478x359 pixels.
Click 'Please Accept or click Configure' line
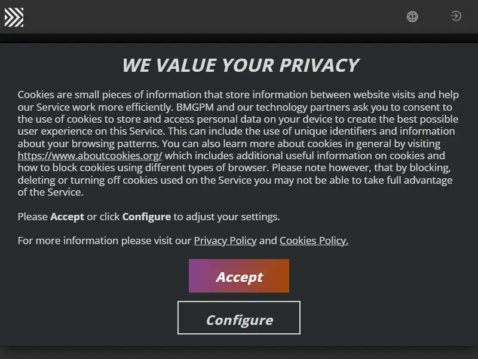coord(149,217)
